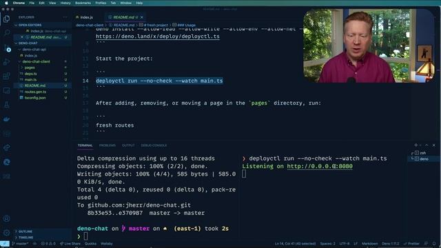The width and height of the screenshot is (441, 248).
Task: Open the Edge browser tools view
Action: pyautogui.click(x=6, y=163)
